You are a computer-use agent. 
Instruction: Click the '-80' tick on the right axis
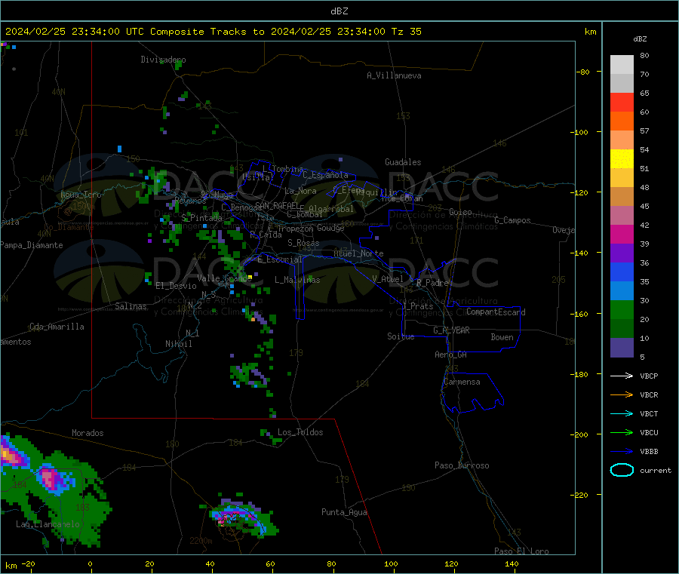pos(582,72)
